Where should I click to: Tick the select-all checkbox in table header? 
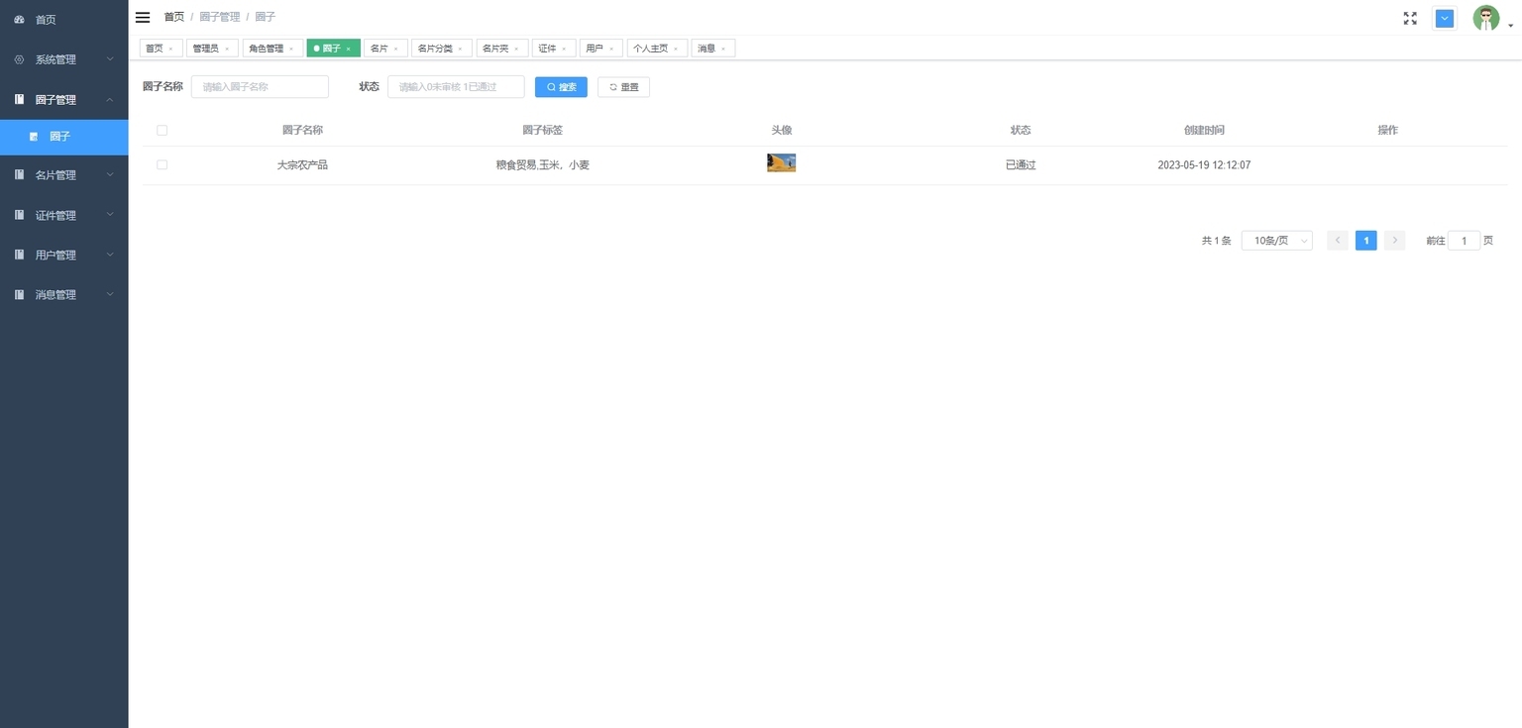click(x=163, y=130)
